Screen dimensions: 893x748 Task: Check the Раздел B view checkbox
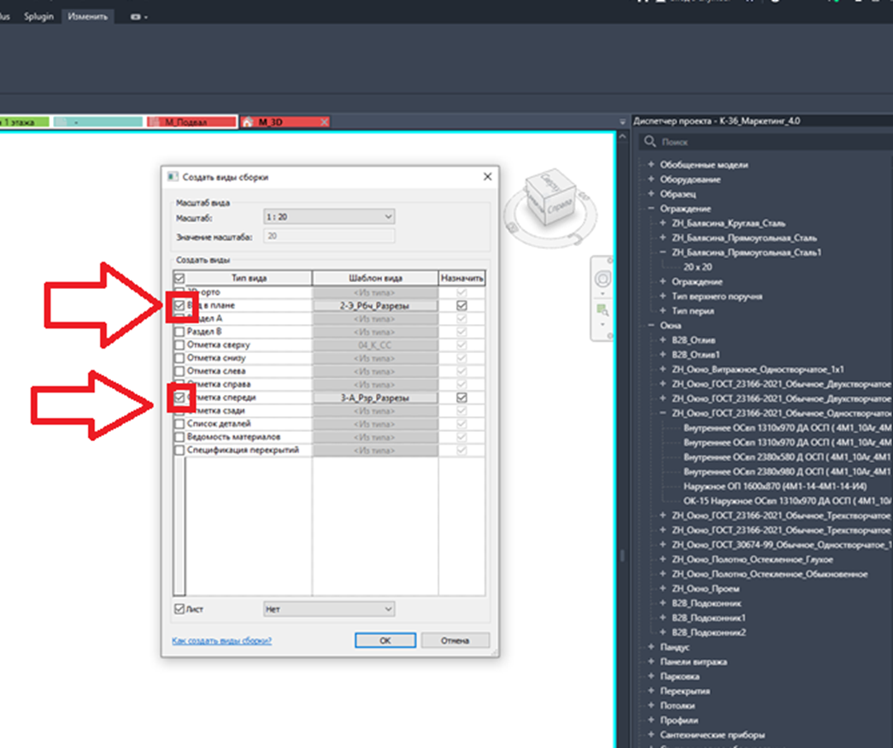179,332
